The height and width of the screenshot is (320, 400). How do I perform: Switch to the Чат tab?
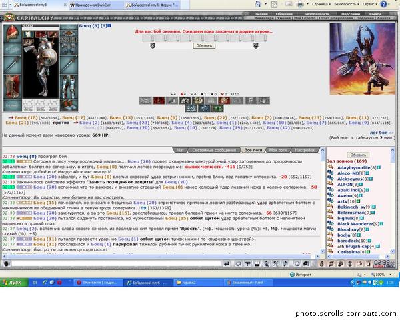(x=181, y=150)
